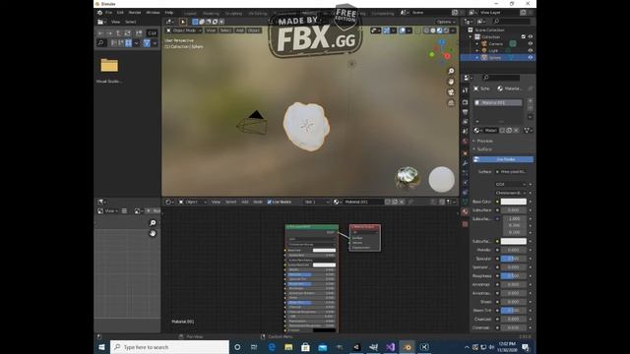Open Microsoft Store from the taskbar
The height and width of the screenshot is (354, 630).
(306, 347)
